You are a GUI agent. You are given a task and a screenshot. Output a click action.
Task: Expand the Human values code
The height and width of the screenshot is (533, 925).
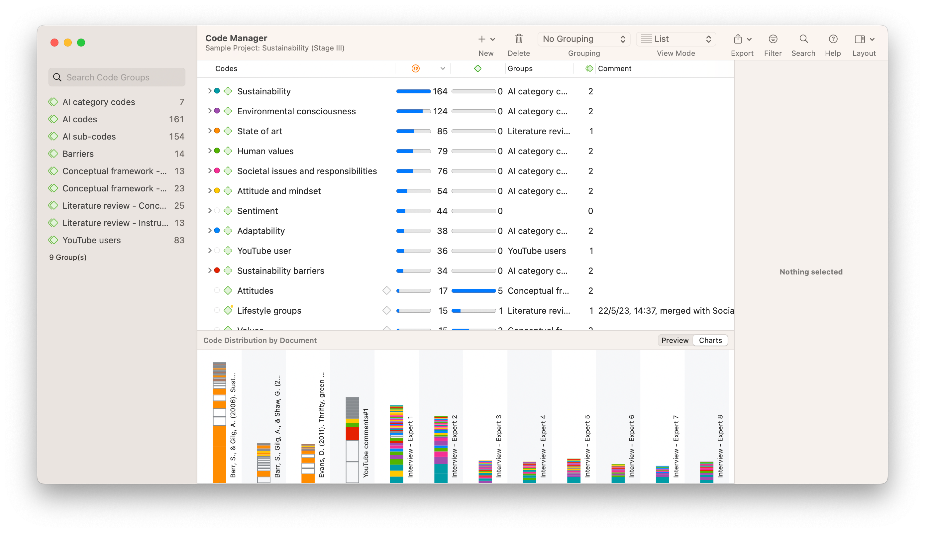click(210, 151)
